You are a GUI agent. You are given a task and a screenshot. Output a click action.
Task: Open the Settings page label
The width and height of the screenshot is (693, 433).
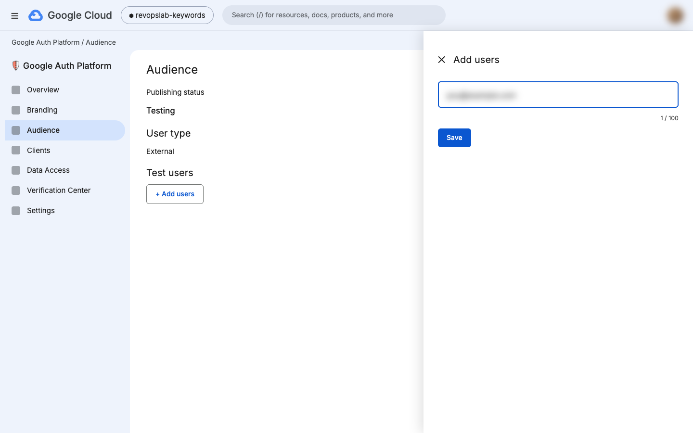[x=41, y=211]
